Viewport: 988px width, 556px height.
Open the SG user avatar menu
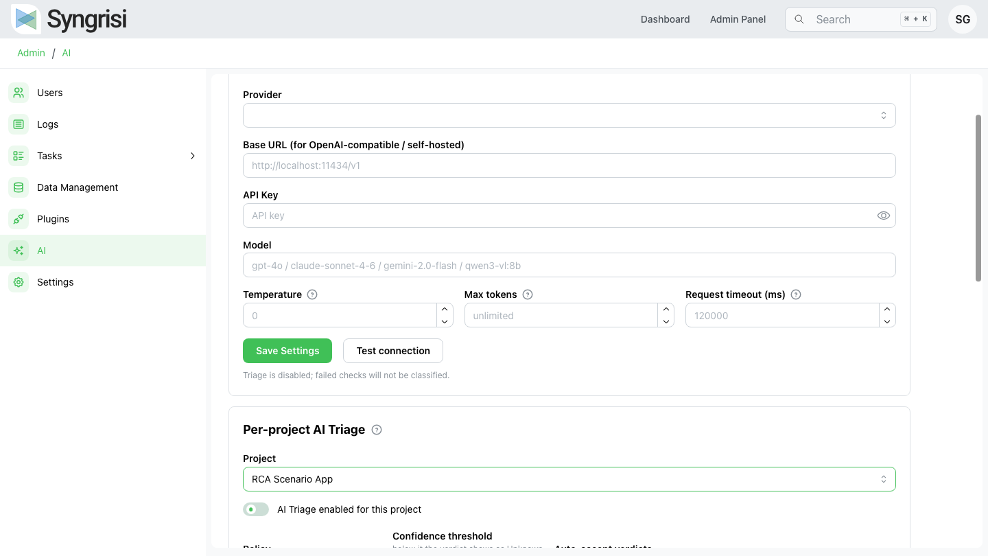click(x=963, y=19)
